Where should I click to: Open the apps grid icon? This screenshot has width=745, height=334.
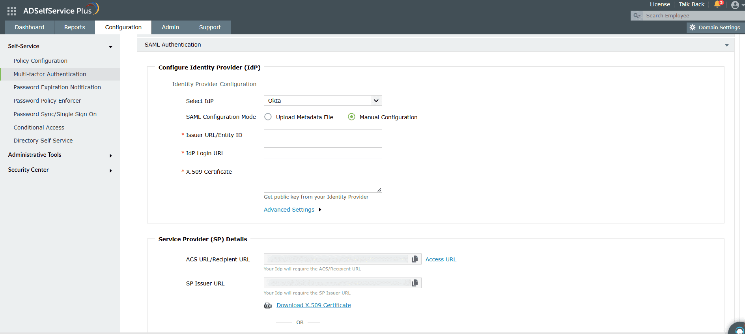point(12,11)
